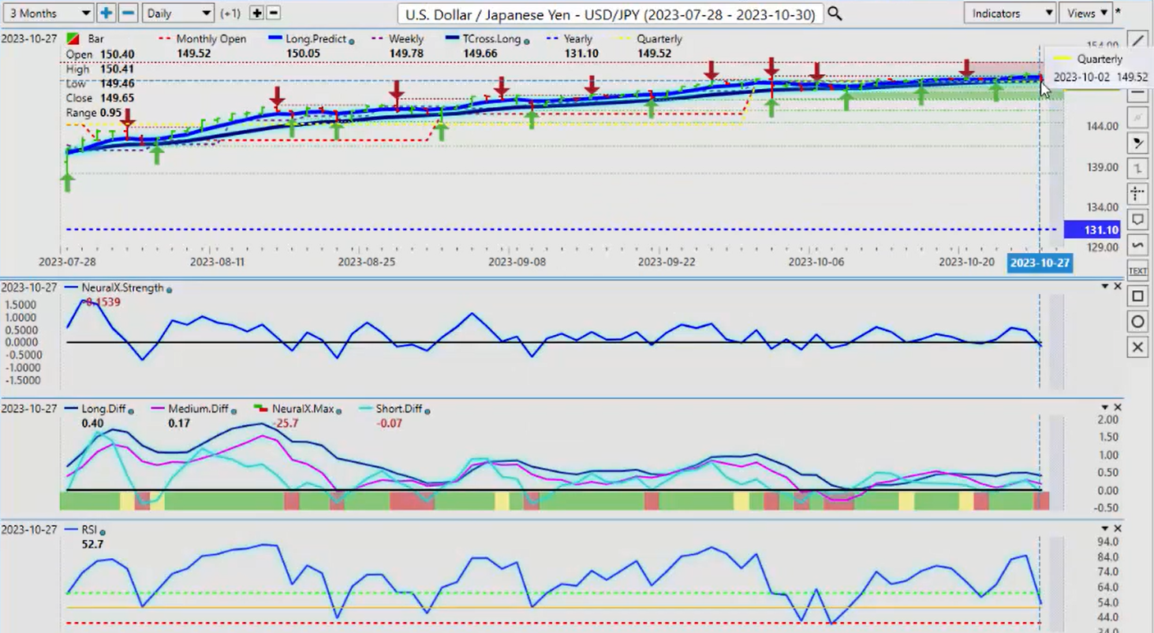Open Short.Diff settings dot
Image resolution: width=1154 pixels, height=633 pixels.
click(427, 411)
